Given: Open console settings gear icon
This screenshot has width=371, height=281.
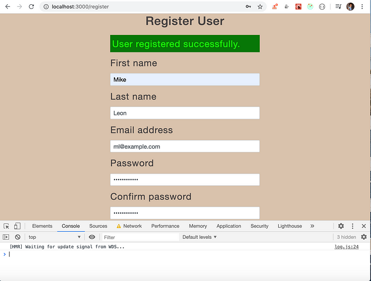Looking at the screenshot, I should 364,237.
